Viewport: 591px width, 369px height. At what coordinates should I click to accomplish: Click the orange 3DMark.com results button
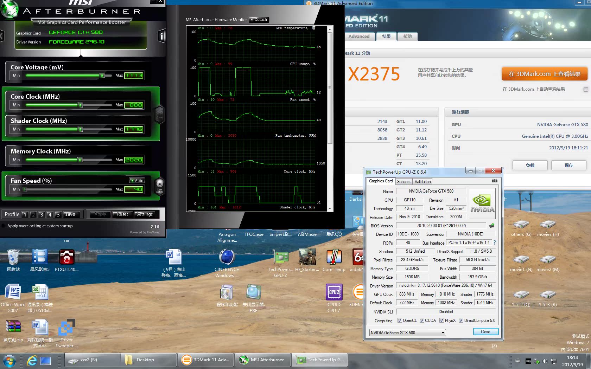(544, 74)
